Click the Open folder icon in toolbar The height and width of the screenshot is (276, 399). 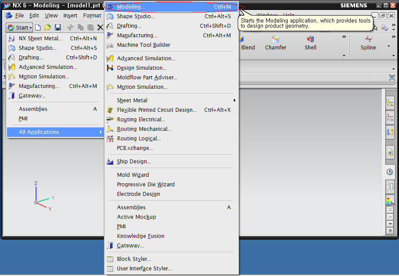click(x=47, y=27)
